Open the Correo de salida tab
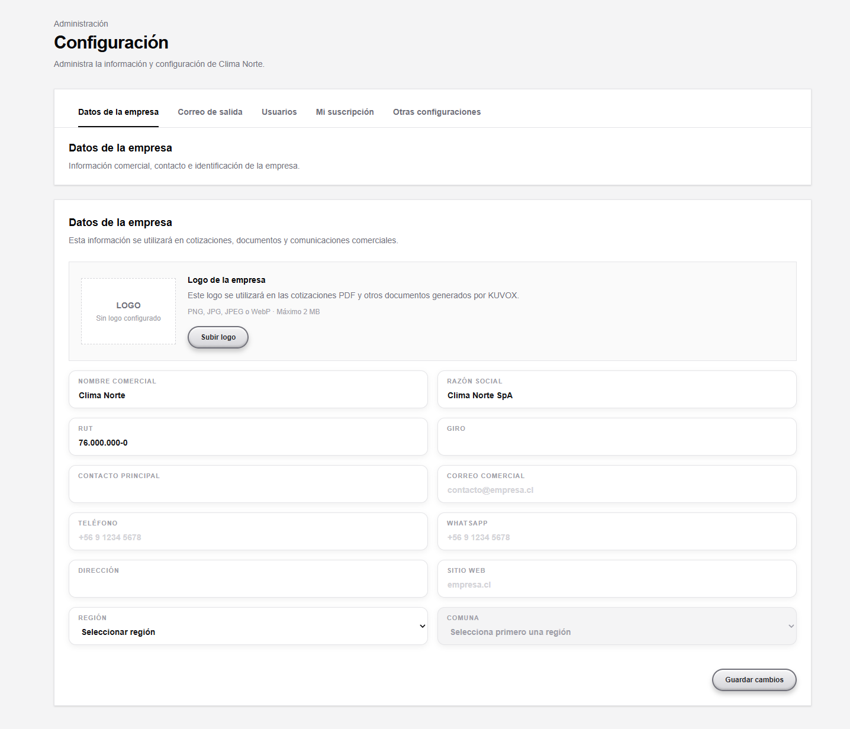 pos(210,112)
